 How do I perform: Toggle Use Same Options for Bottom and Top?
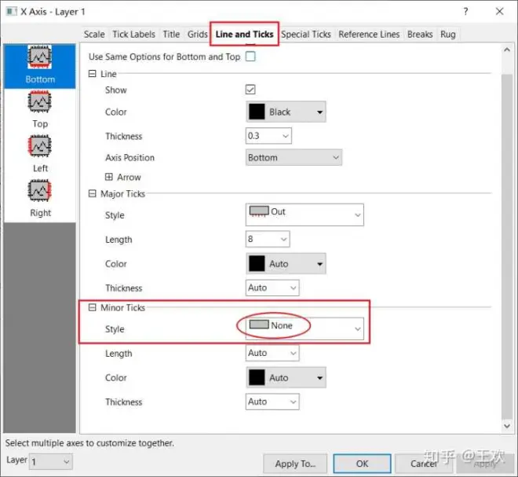pyautogui.click(x=250, y=57)
